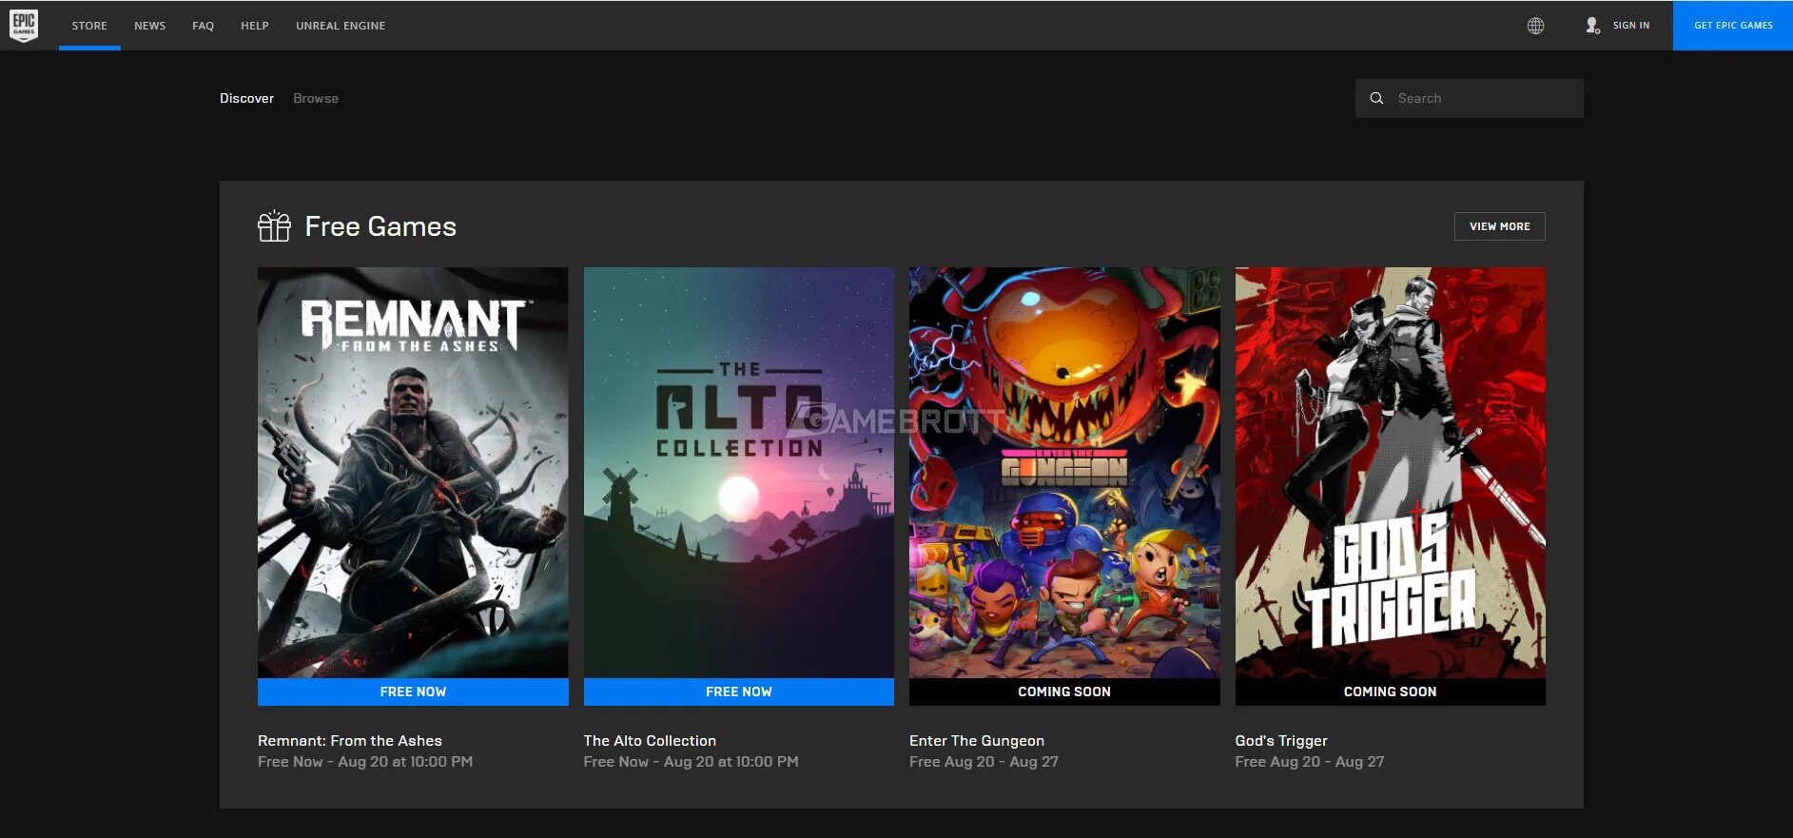Open the God's Trigger cover art

click(1390, 473)
